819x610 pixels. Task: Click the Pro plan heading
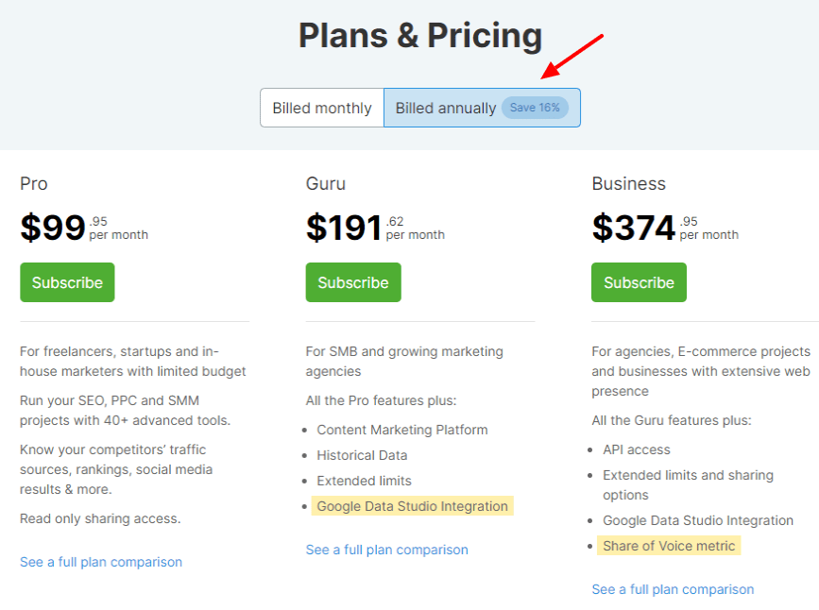point(34,183)
